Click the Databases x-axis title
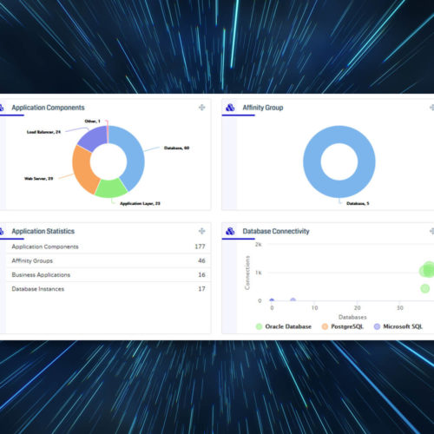 (x=352, y=317)
